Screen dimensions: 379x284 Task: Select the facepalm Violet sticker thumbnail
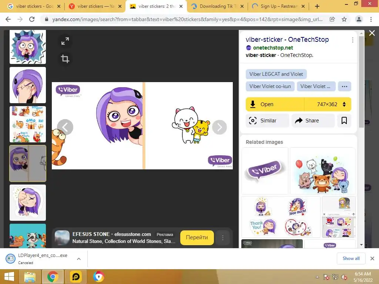pos(28,85)
